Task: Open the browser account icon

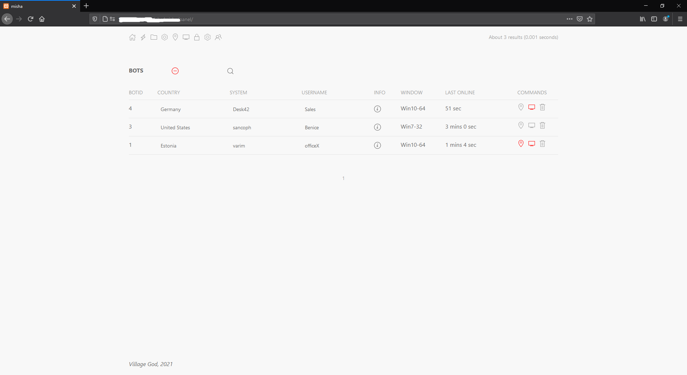Action: [666, 19]
